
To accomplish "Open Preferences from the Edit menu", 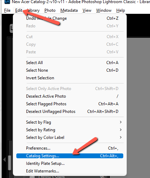I will coord(70,148).
